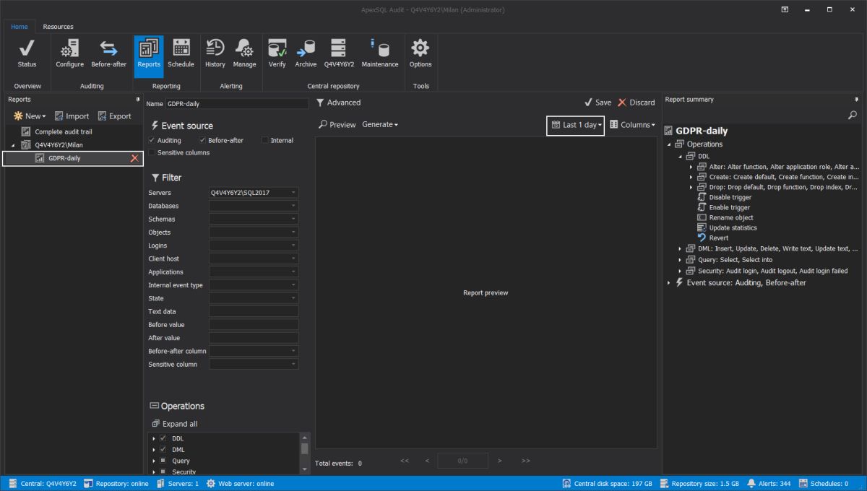Click Web server: online status

tap(240, 484)
